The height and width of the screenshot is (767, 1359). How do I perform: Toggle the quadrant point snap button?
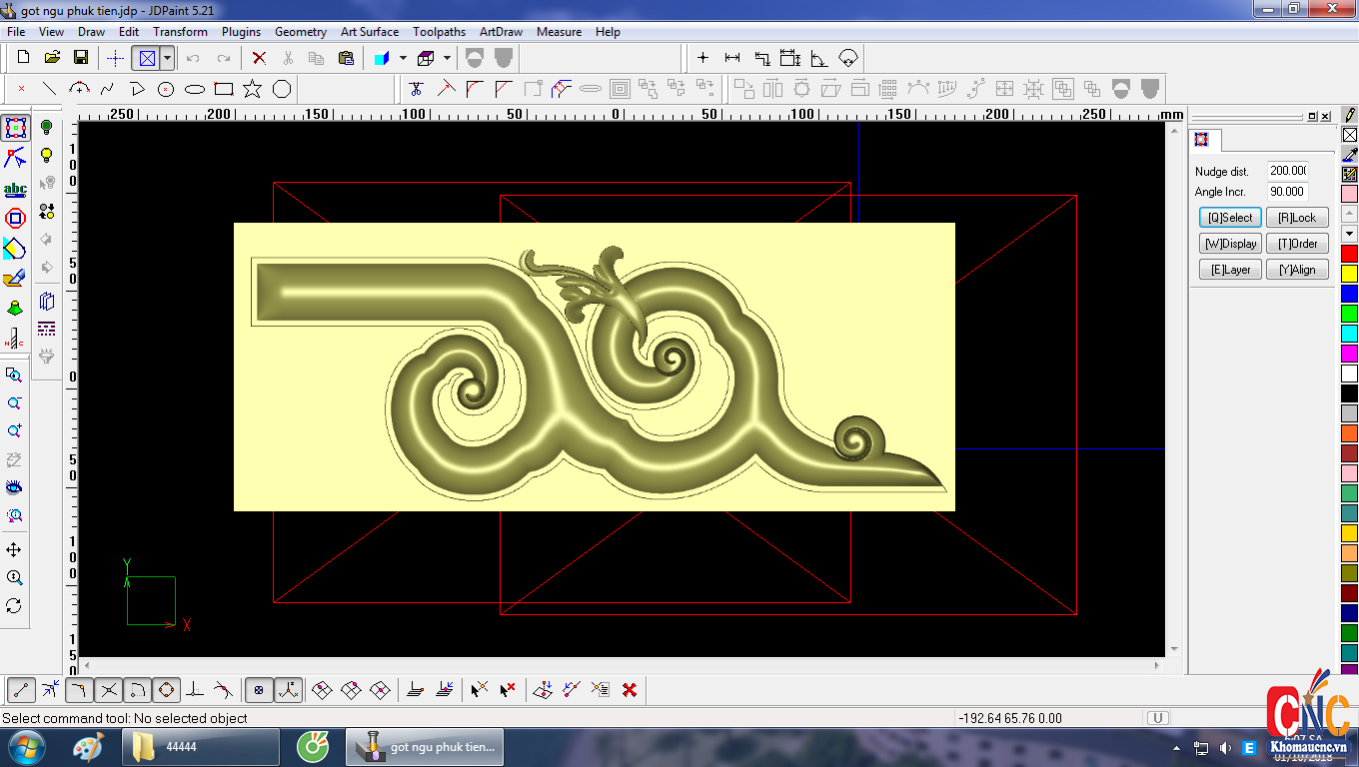[167, 689]
